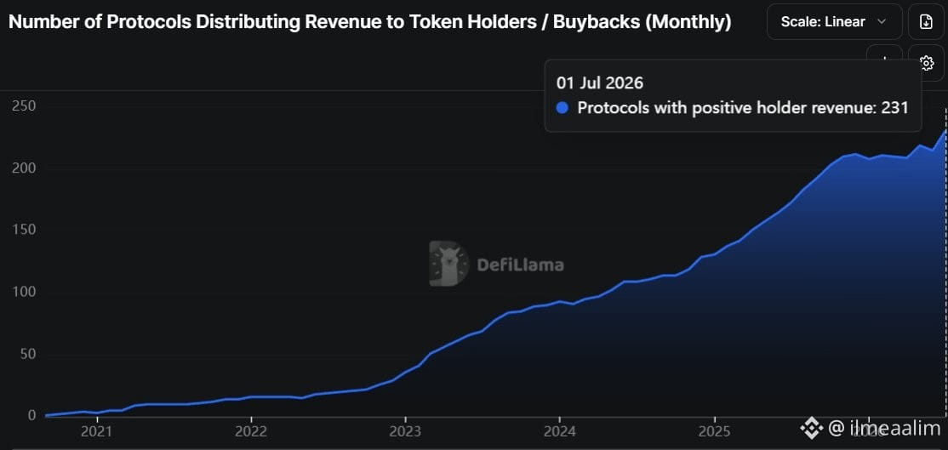
Task: Click the 50 y-axis label
Action: [28, 354]
